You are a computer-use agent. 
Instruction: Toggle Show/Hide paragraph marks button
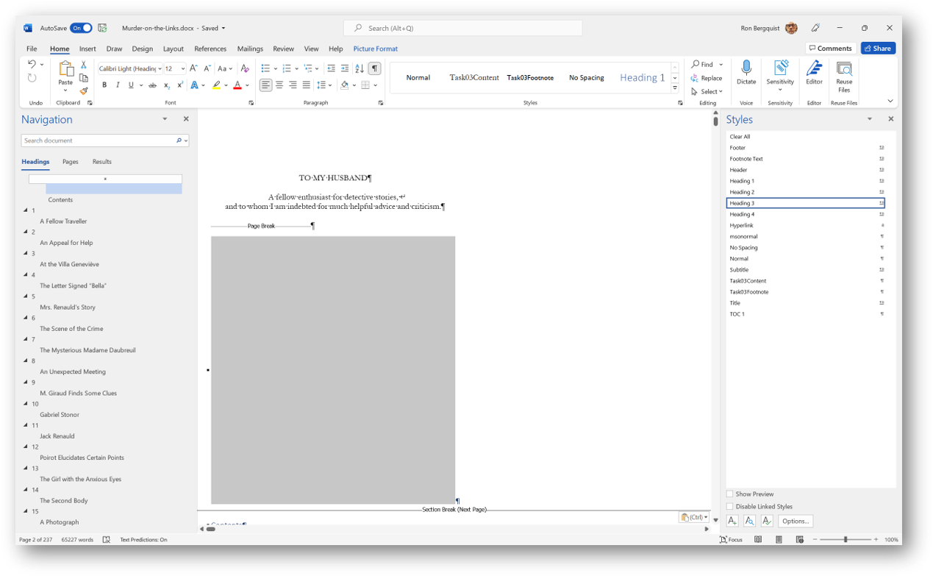point(375,68)
